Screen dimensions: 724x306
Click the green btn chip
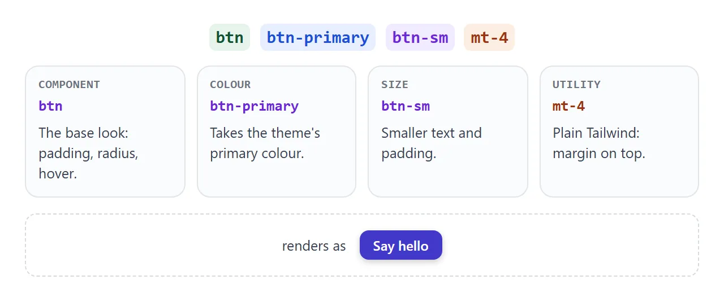[230, 37]
